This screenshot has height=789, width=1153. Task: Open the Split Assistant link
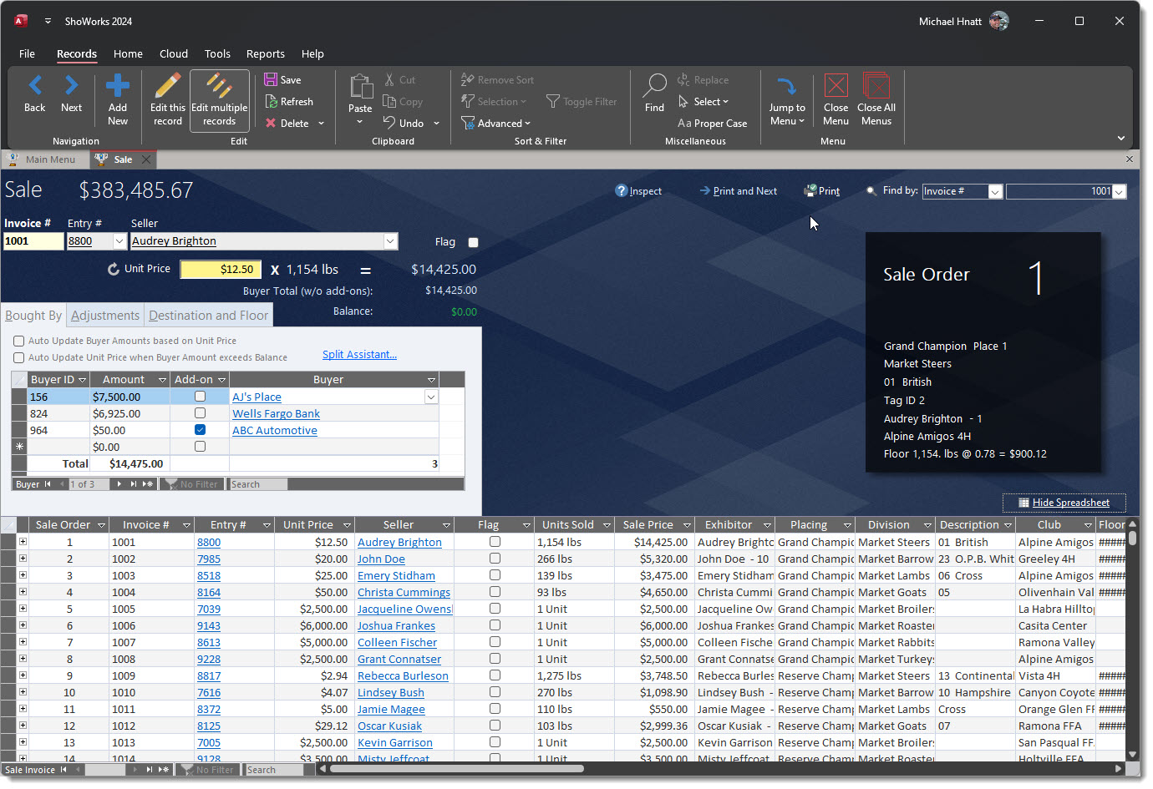tap(359, 355)
